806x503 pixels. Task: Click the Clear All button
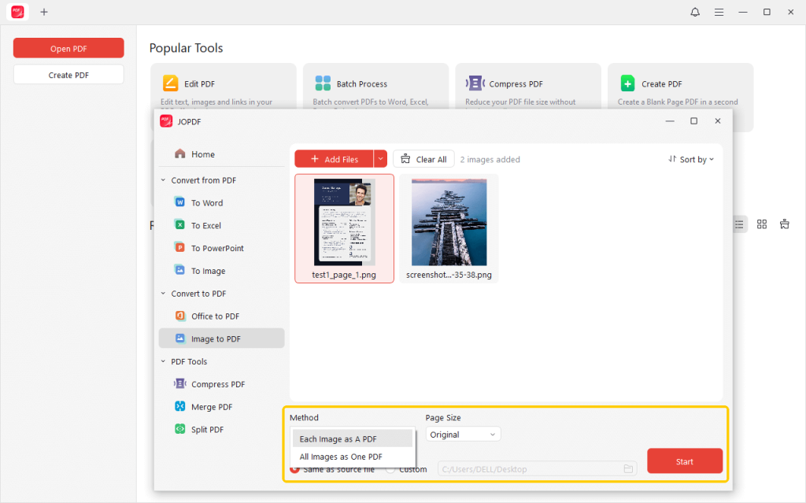click(x=423, y=159)
